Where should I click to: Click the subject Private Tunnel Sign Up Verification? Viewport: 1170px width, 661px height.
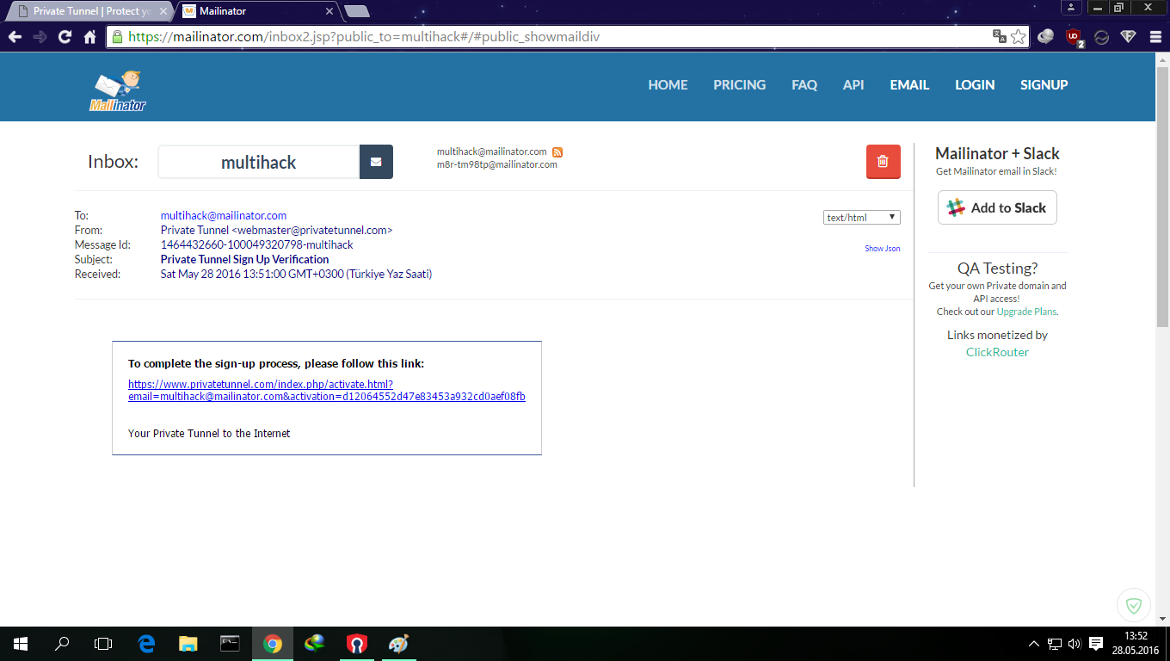pos(245,259)
